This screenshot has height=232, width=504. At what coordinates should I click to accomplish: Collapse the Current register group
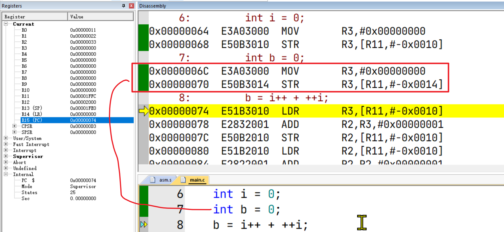[x=6, y=24]
